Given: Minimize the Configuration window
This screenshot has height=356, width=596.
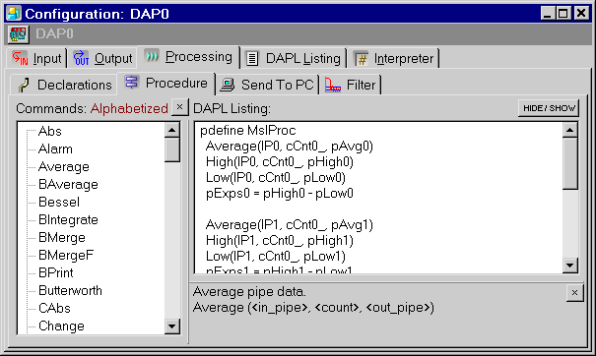Looking at the screenshot, I should (548, 14).
